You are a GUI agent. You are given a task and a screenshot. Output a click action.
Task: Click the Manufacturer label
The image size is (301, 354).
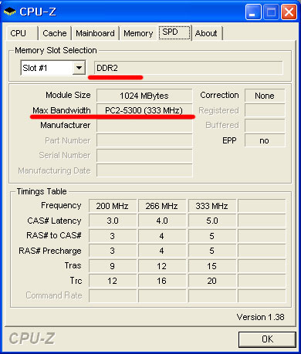(66, 125)
